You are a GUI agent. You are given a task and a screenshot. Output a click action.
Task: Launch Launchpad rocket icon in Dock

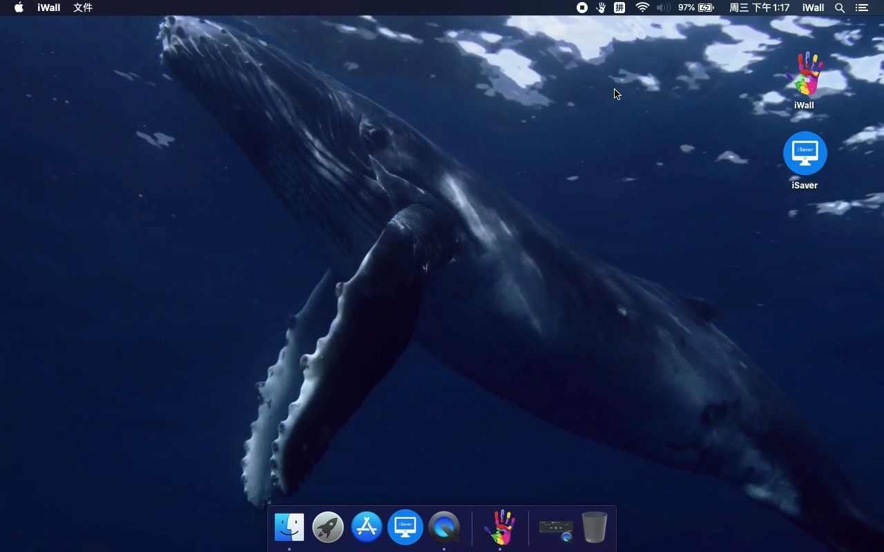(x=328, y=528)
